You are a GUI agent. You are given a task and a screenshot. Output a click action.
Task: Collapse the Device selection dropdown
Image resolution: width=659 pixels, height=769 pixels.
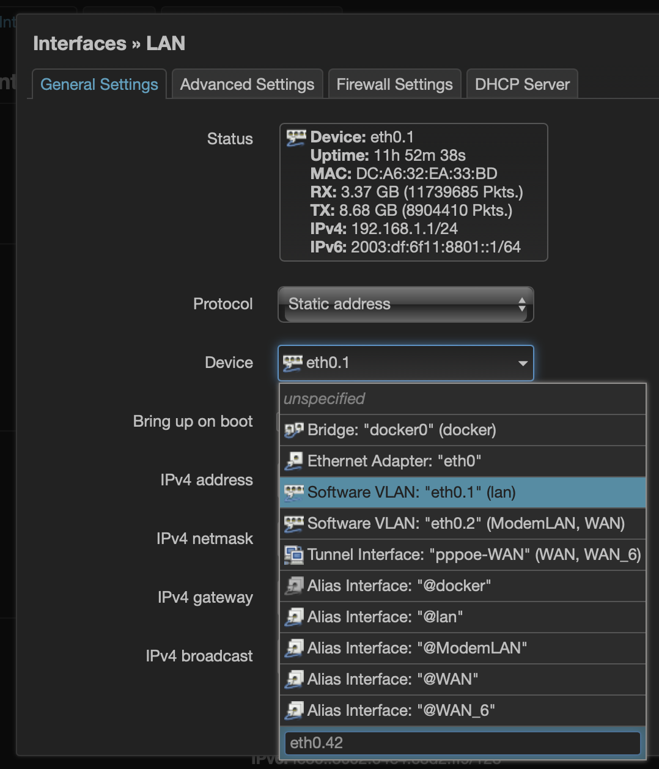pos(523,362)
